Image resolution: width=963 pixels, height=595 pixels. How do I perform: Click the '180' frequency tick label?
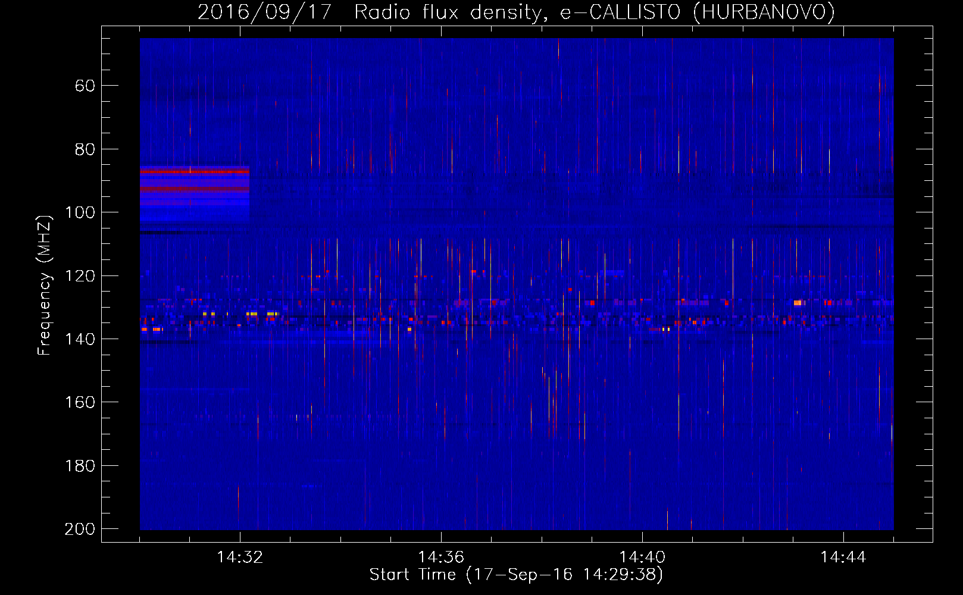coord(80,466)
